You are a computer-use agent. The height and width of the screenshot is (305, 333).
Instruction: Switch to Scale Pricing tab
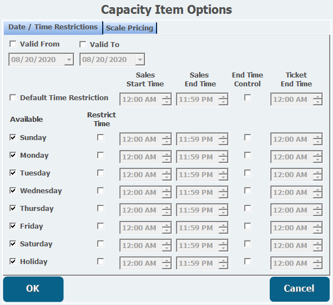pos(129,28)
